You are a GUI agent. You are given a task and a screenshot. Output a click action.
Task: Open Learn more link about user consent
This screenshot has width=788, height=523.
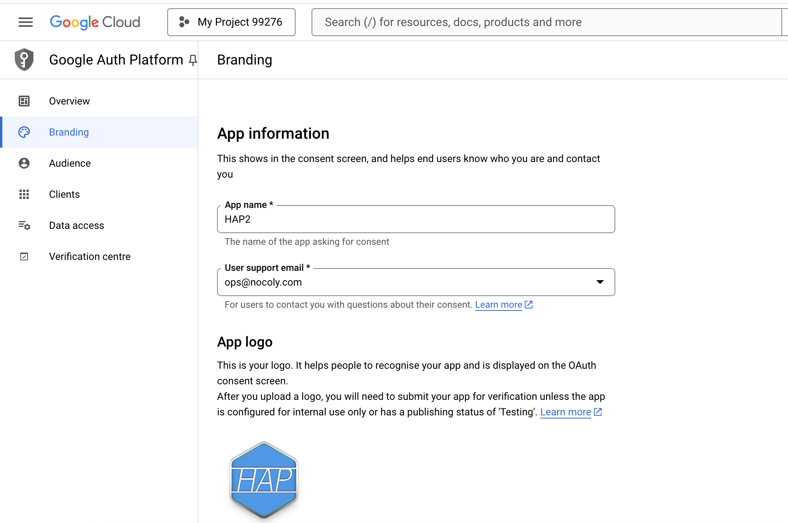tap(499, 305)
